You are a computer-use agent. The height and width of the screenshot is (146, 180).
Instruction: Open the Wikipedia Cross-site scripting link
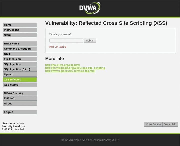[x=75, y=68]
